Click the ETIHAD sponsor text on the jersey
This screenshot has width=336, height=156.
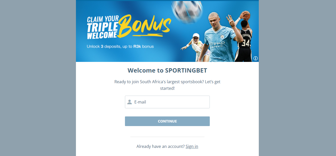point(217,44)
